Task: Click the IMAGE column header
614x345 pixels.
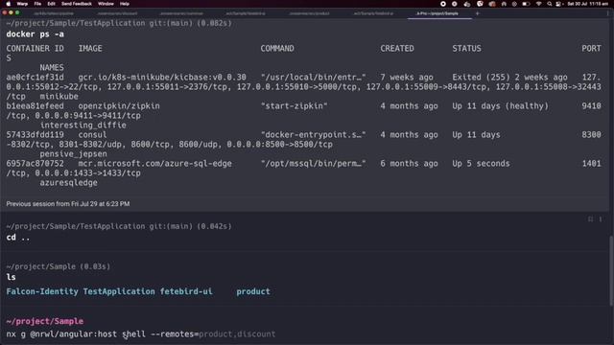Action: point(90,49)
